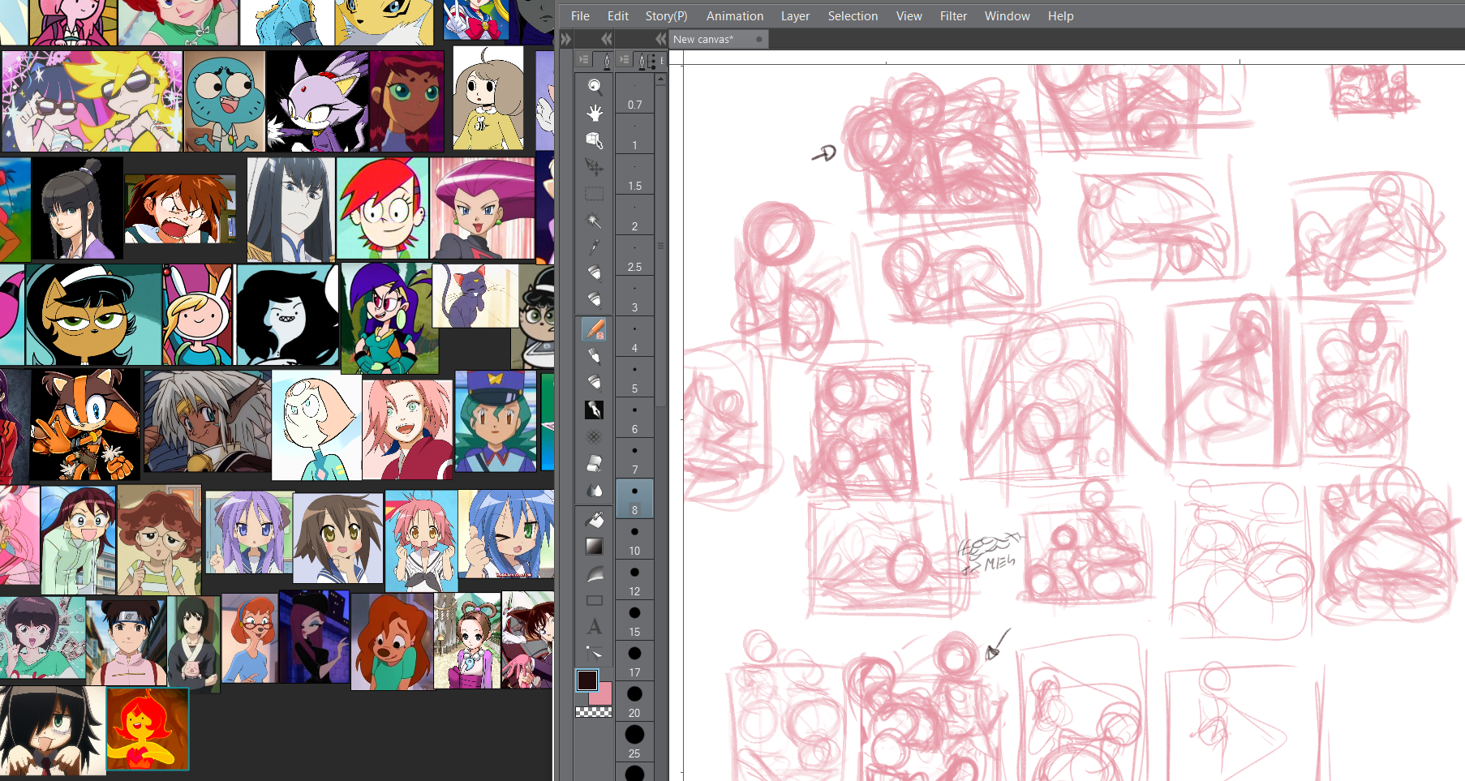Set brush size to 1.5
The width and height of the screenshot is (1465, 781).
tap(634, 174)
